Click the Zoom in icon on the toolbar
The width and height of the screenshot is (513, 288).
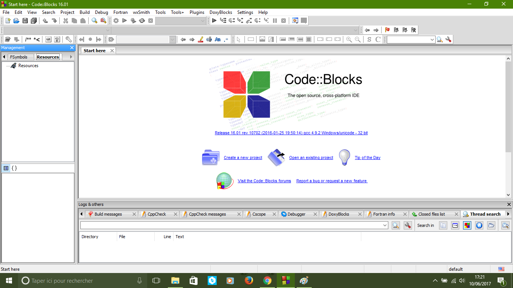349,39
